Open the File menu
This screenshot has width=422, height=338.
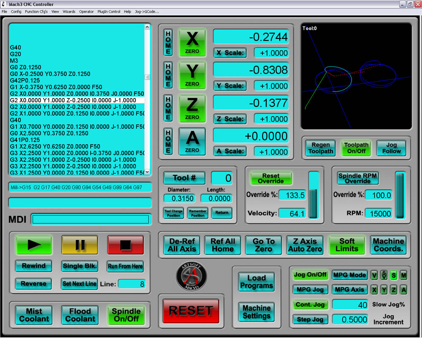[x=4, y=11]
